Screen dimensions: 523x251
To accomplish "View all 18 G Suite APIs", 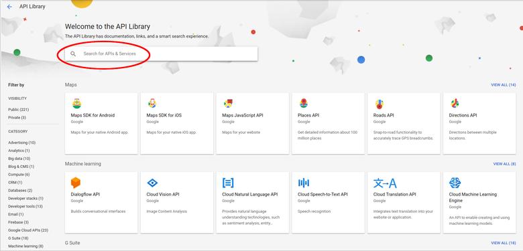I will click(x=504, y=243).
